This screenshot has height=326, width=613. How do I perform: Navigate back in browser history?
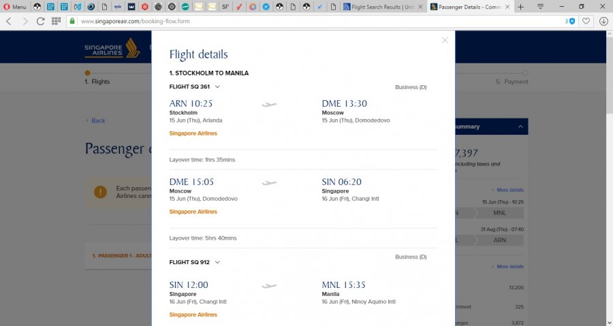click(9, 21)
